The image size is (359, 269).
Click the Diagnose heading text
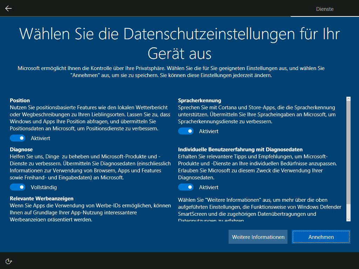tap(21, 149)
